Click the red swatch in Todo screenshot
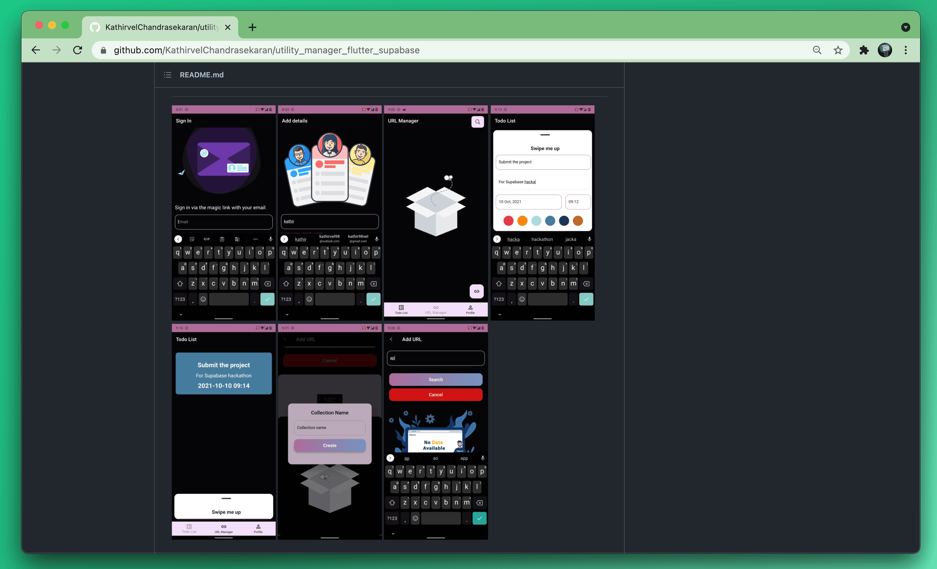 [508, 221]
